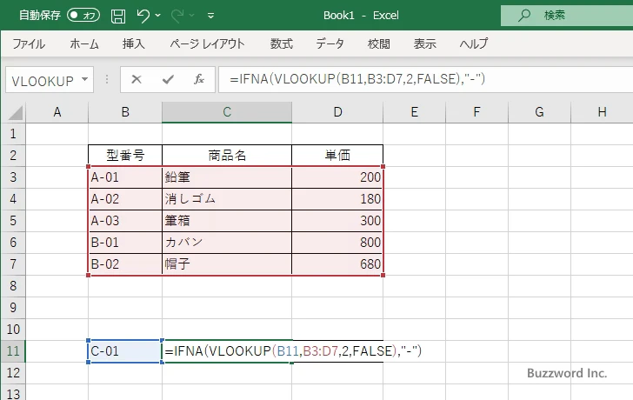Open the ホーム tab

[84, 43]
